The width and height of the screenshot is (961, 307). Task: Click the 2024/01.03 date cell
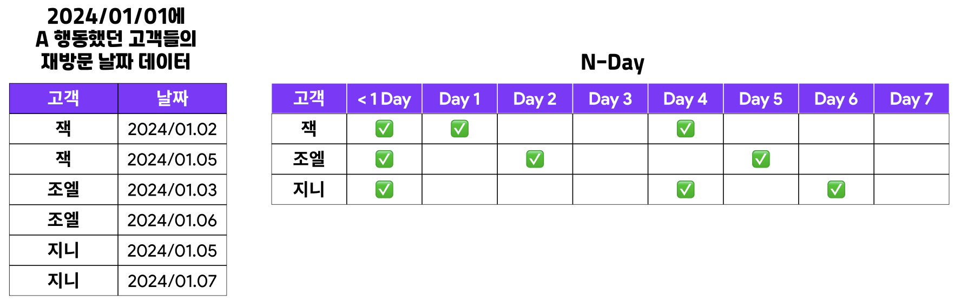click(172, 190)
